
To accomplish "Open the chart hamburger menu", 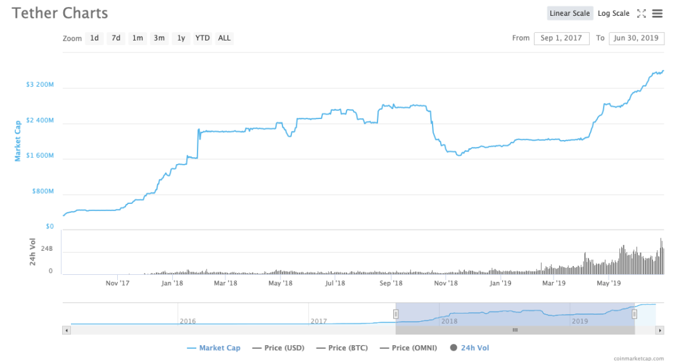I will [x=657, y=13].
